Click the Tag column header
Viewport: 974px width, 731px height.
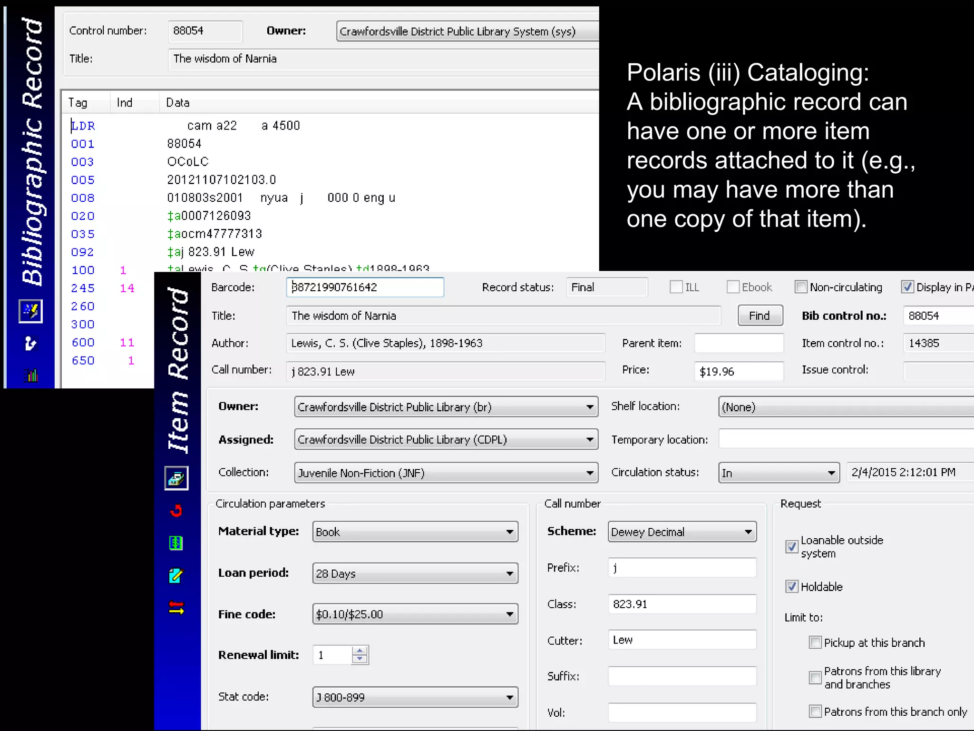[86, 102]
